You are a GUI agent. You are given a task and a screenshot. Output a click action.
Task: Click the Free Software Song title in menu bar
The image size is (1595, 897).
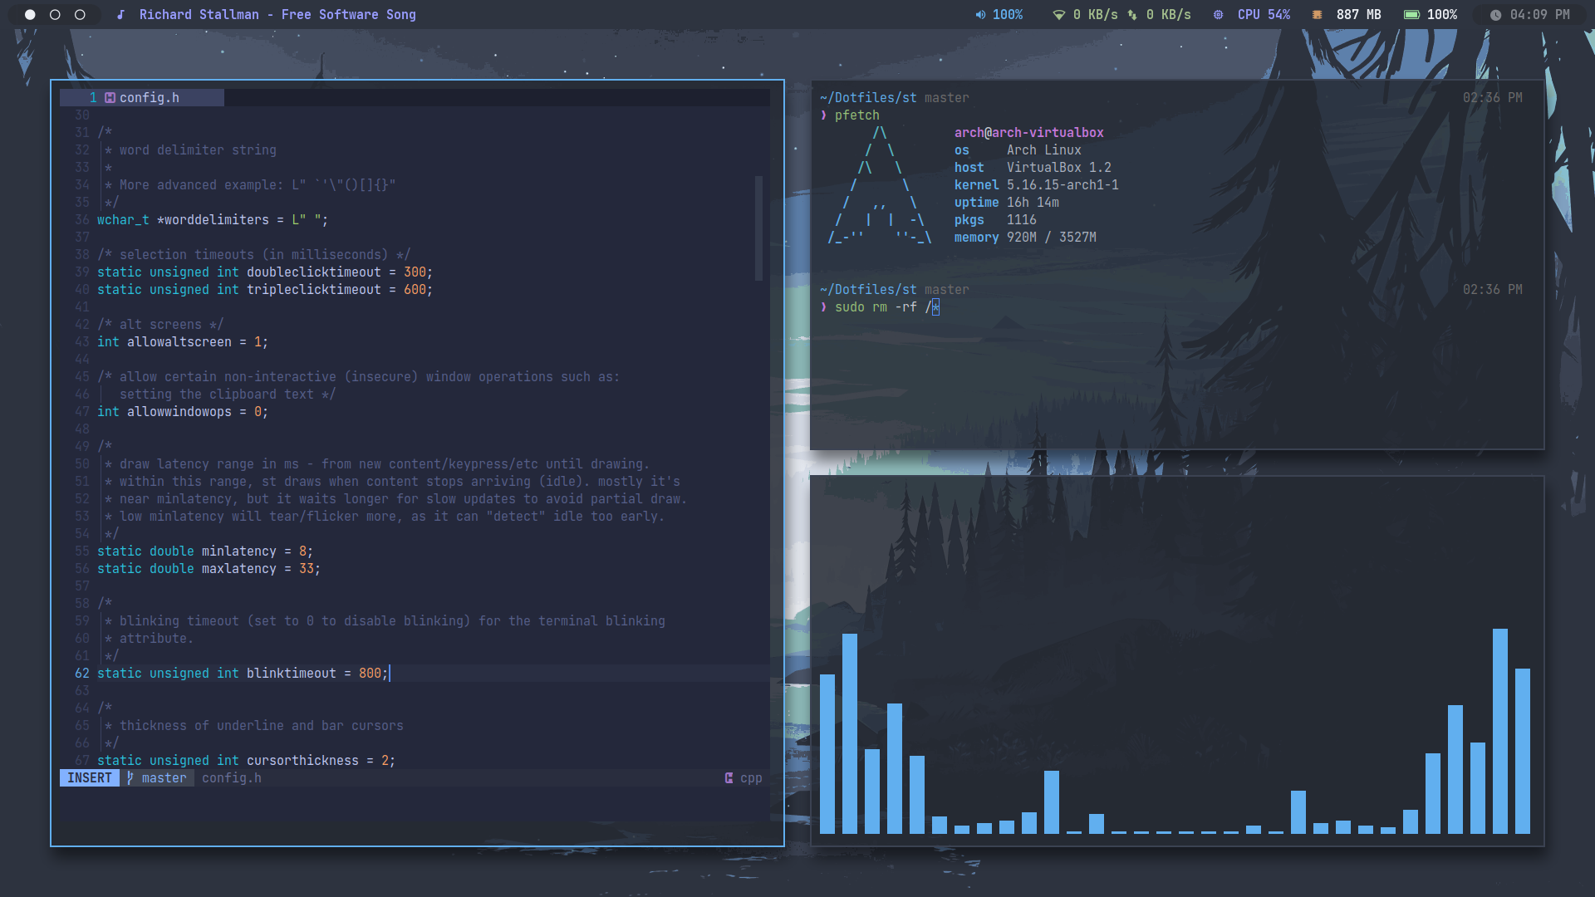coord(274,14)
